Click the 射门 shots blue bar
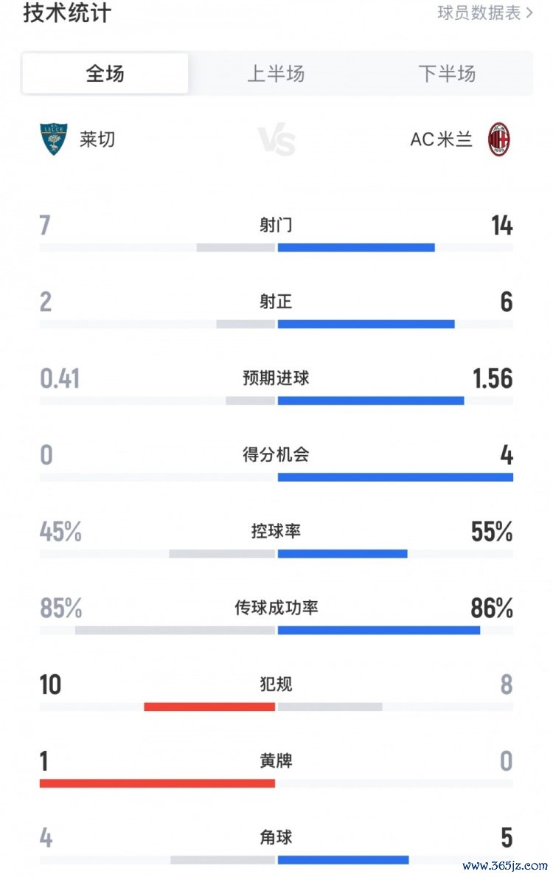The image size is (553, 877). pyautogui.click(x=356, y=248)
